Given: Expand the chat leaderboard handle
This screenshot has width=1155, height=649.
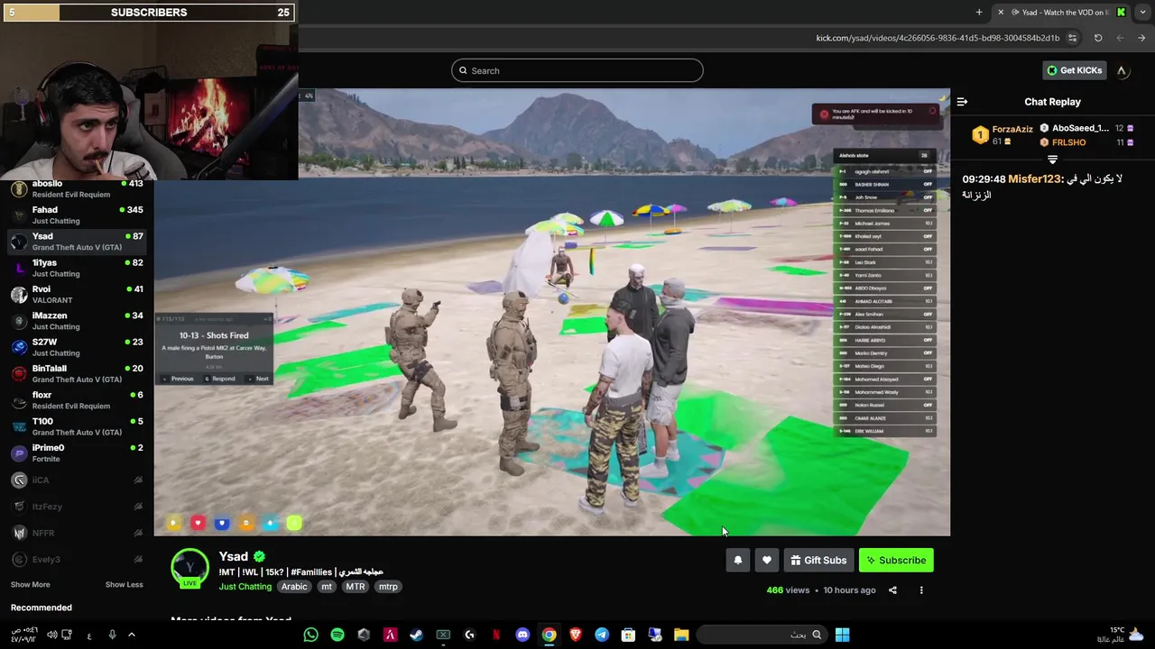Looking at the screenshot, I should (x=1052, y=160).
